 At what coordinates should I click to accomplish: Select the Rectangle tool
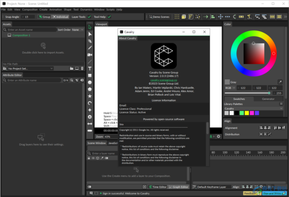tap(90, 76)
